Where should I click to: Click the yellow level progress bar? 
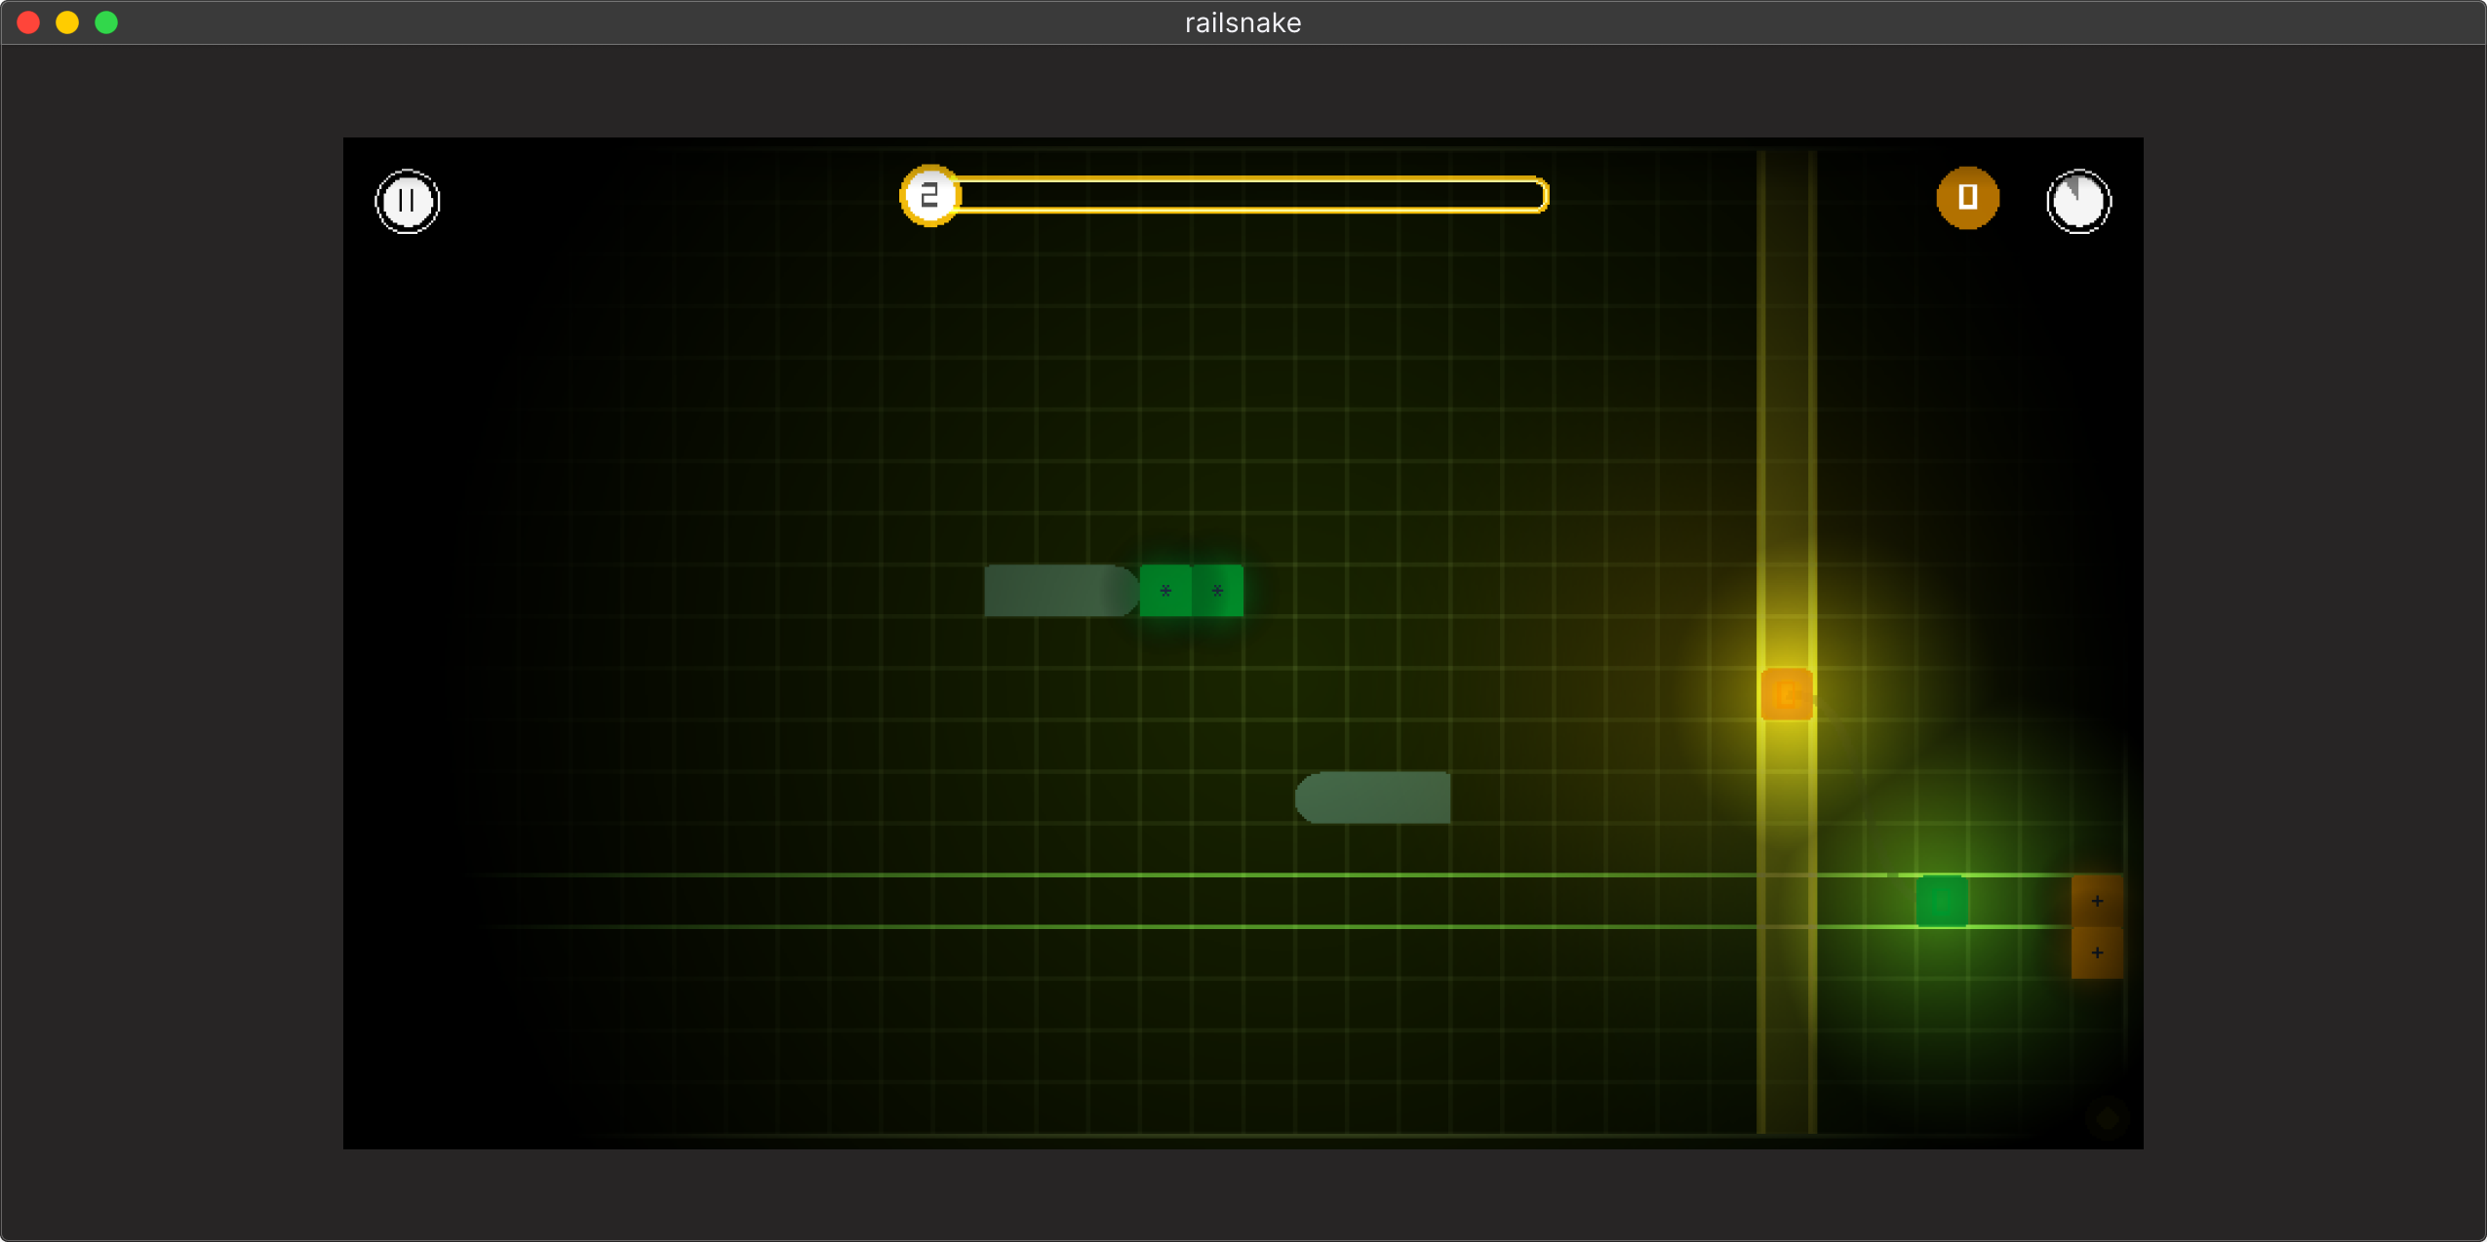(1251, 195)
